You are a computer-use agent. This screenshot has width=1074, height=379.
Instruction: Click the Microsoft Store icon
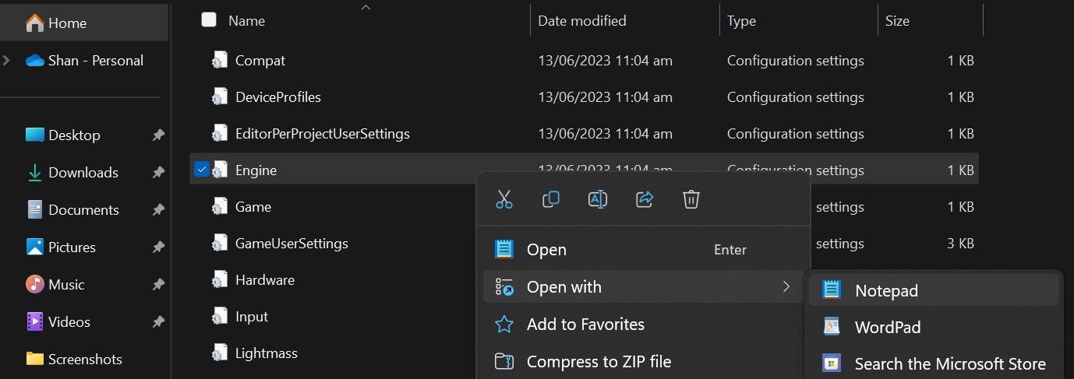click(x=832, y=363)
